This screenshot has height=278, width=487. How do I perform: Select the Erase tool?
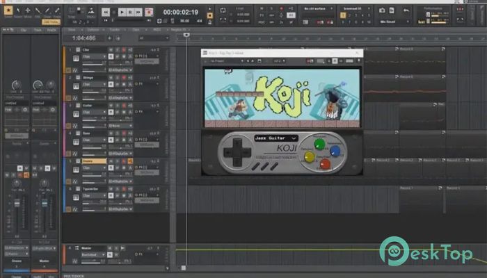click(57, 11)
